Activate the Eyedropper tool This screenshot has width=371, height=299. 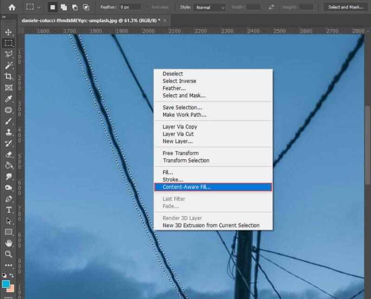8,99
